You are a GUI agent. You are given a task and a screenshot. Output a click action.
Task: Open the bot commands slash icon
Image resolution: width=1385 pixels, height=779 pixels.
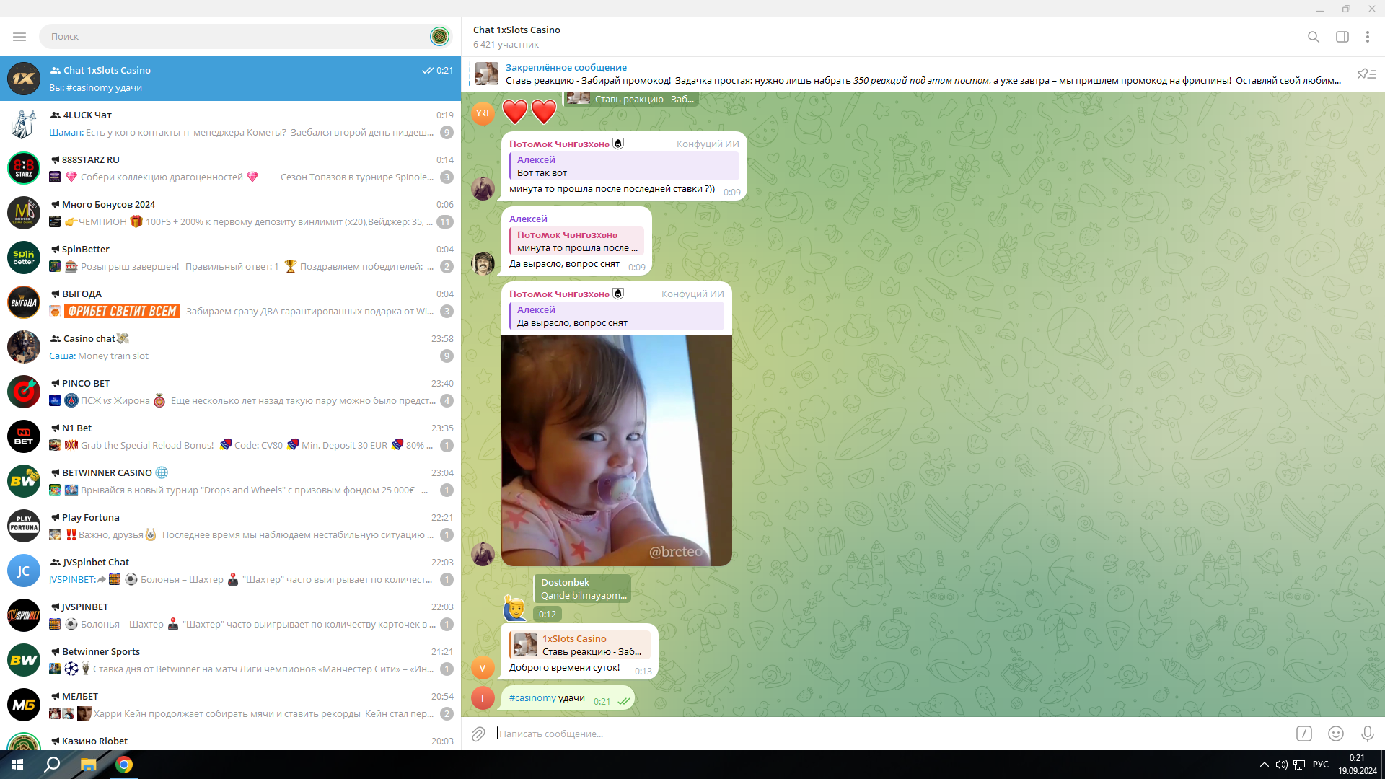click(x=1303, y=734)
